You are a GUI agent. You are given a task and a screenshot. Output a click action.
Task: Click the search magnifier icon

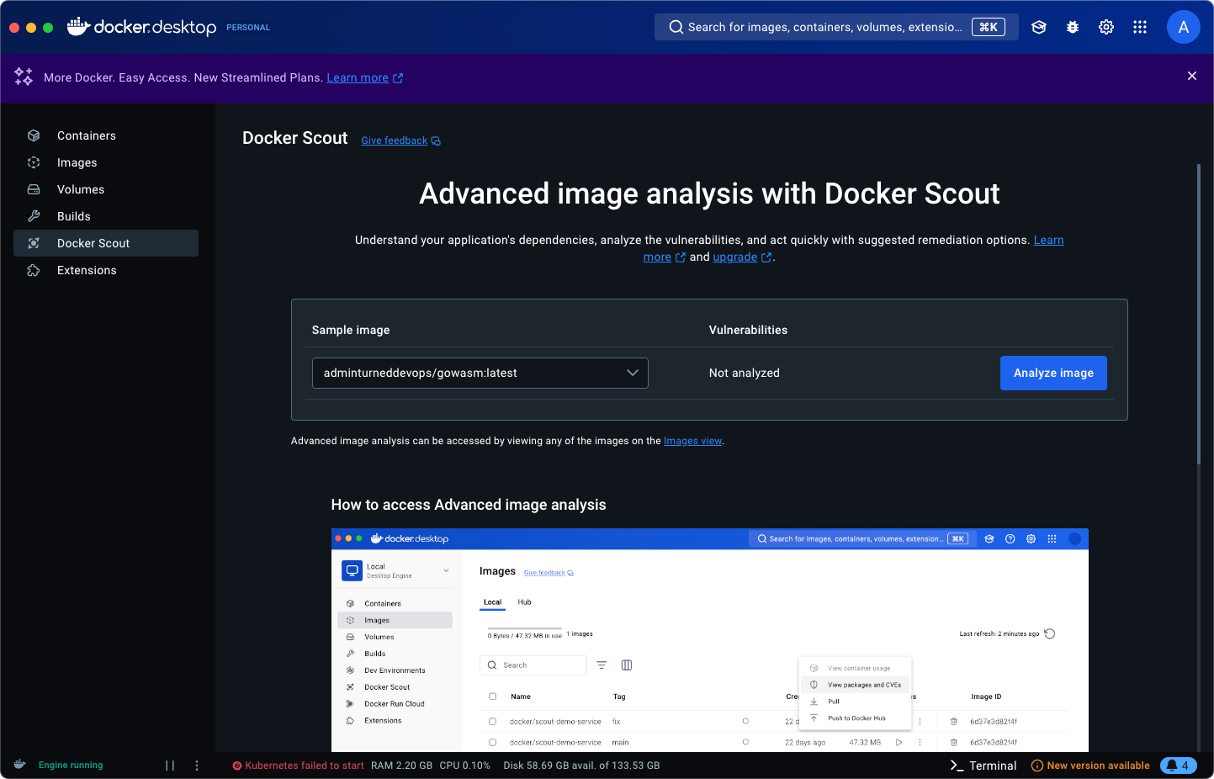676,27
